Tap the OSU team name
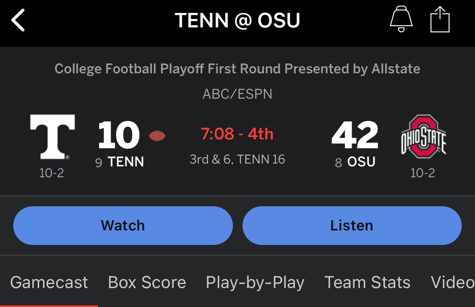Image resolution: width=475 pixels, height=307 pixels. tap(361, 162)
